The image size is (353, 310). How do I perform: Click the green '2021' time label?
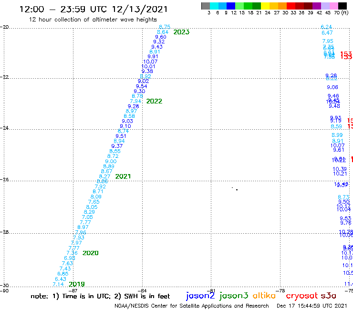(x=123, y=176)
